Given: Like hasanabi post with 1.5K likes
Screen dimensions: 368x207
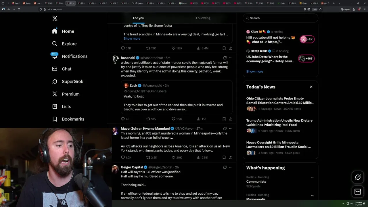Looking at the screenshot, I should coord(177,119).
